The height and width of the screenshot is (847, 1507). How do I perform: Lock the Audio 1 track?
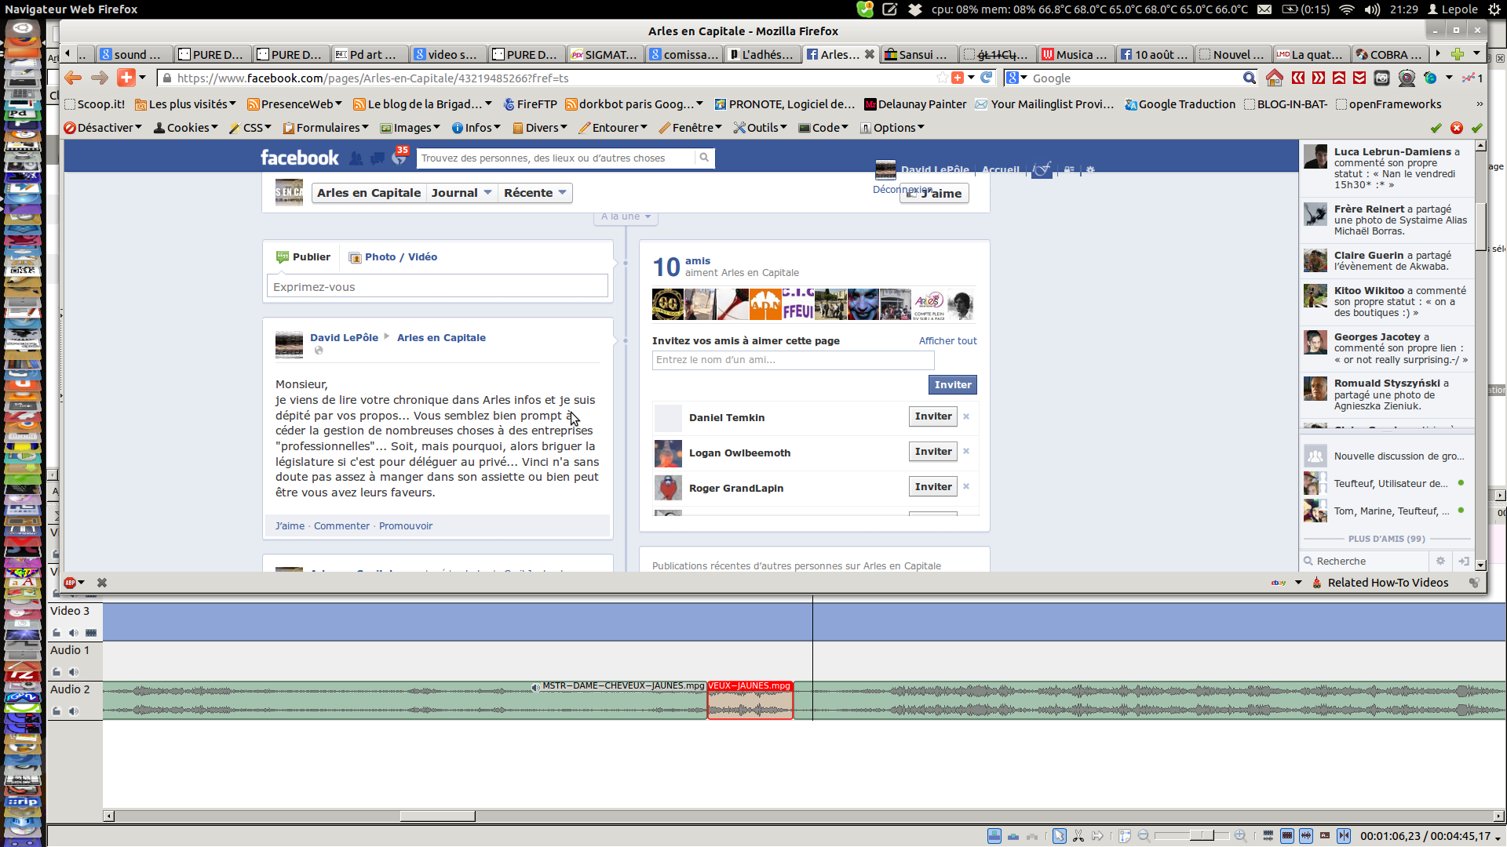(57, 672)
